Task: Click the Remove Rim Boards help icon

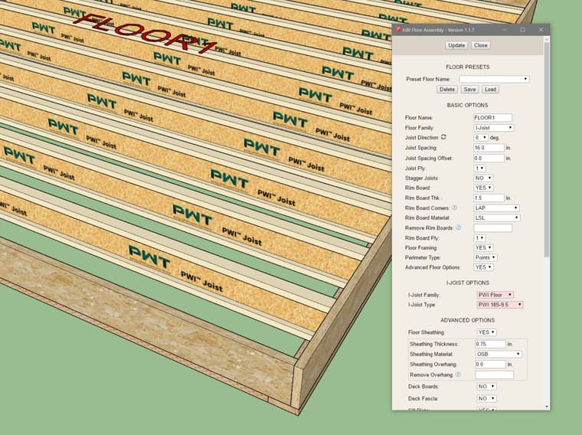Action: [459, 227]
